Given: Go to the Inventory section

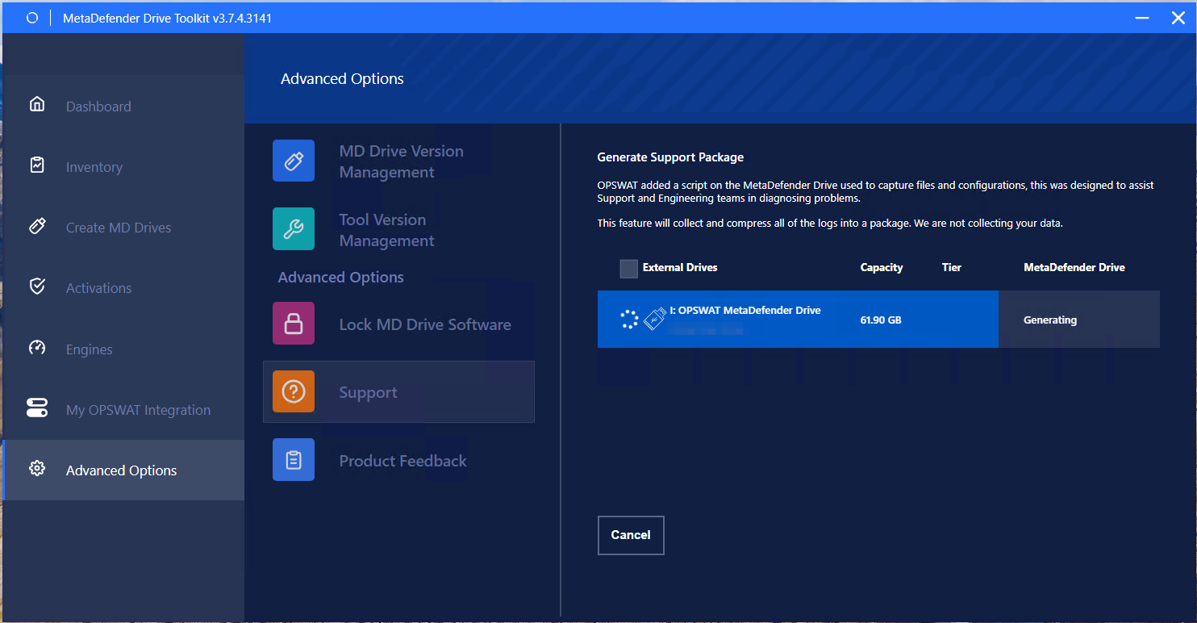Looking at the screenshot, I should [123, 166].
